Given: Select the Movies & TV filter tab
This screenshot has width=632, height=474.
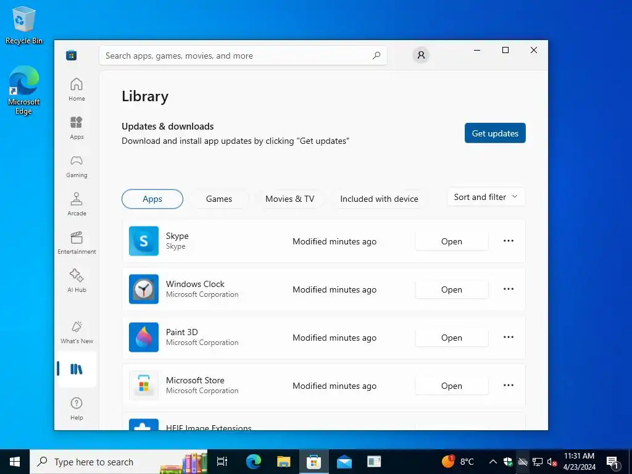Looking at the screenshot, I should click(290, 199).
